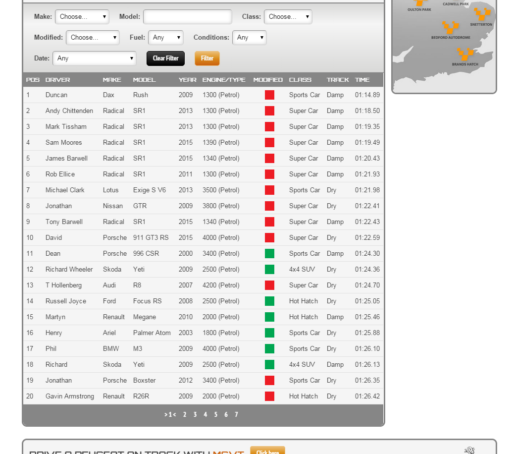
Task: Click the DRIVER column header
Action: tap(57, 80)
